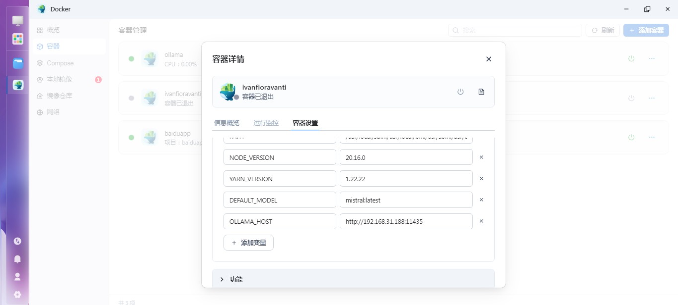678x305 pixels.
Task: Open 本地镜像 in the sidebar
Action: pos(70,79)
